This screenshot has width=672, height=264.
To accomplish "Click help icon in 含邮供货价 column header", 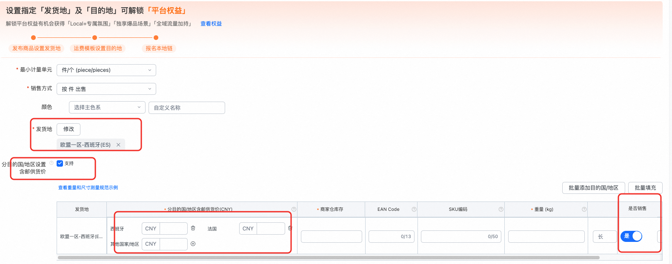I will [294, 209].
